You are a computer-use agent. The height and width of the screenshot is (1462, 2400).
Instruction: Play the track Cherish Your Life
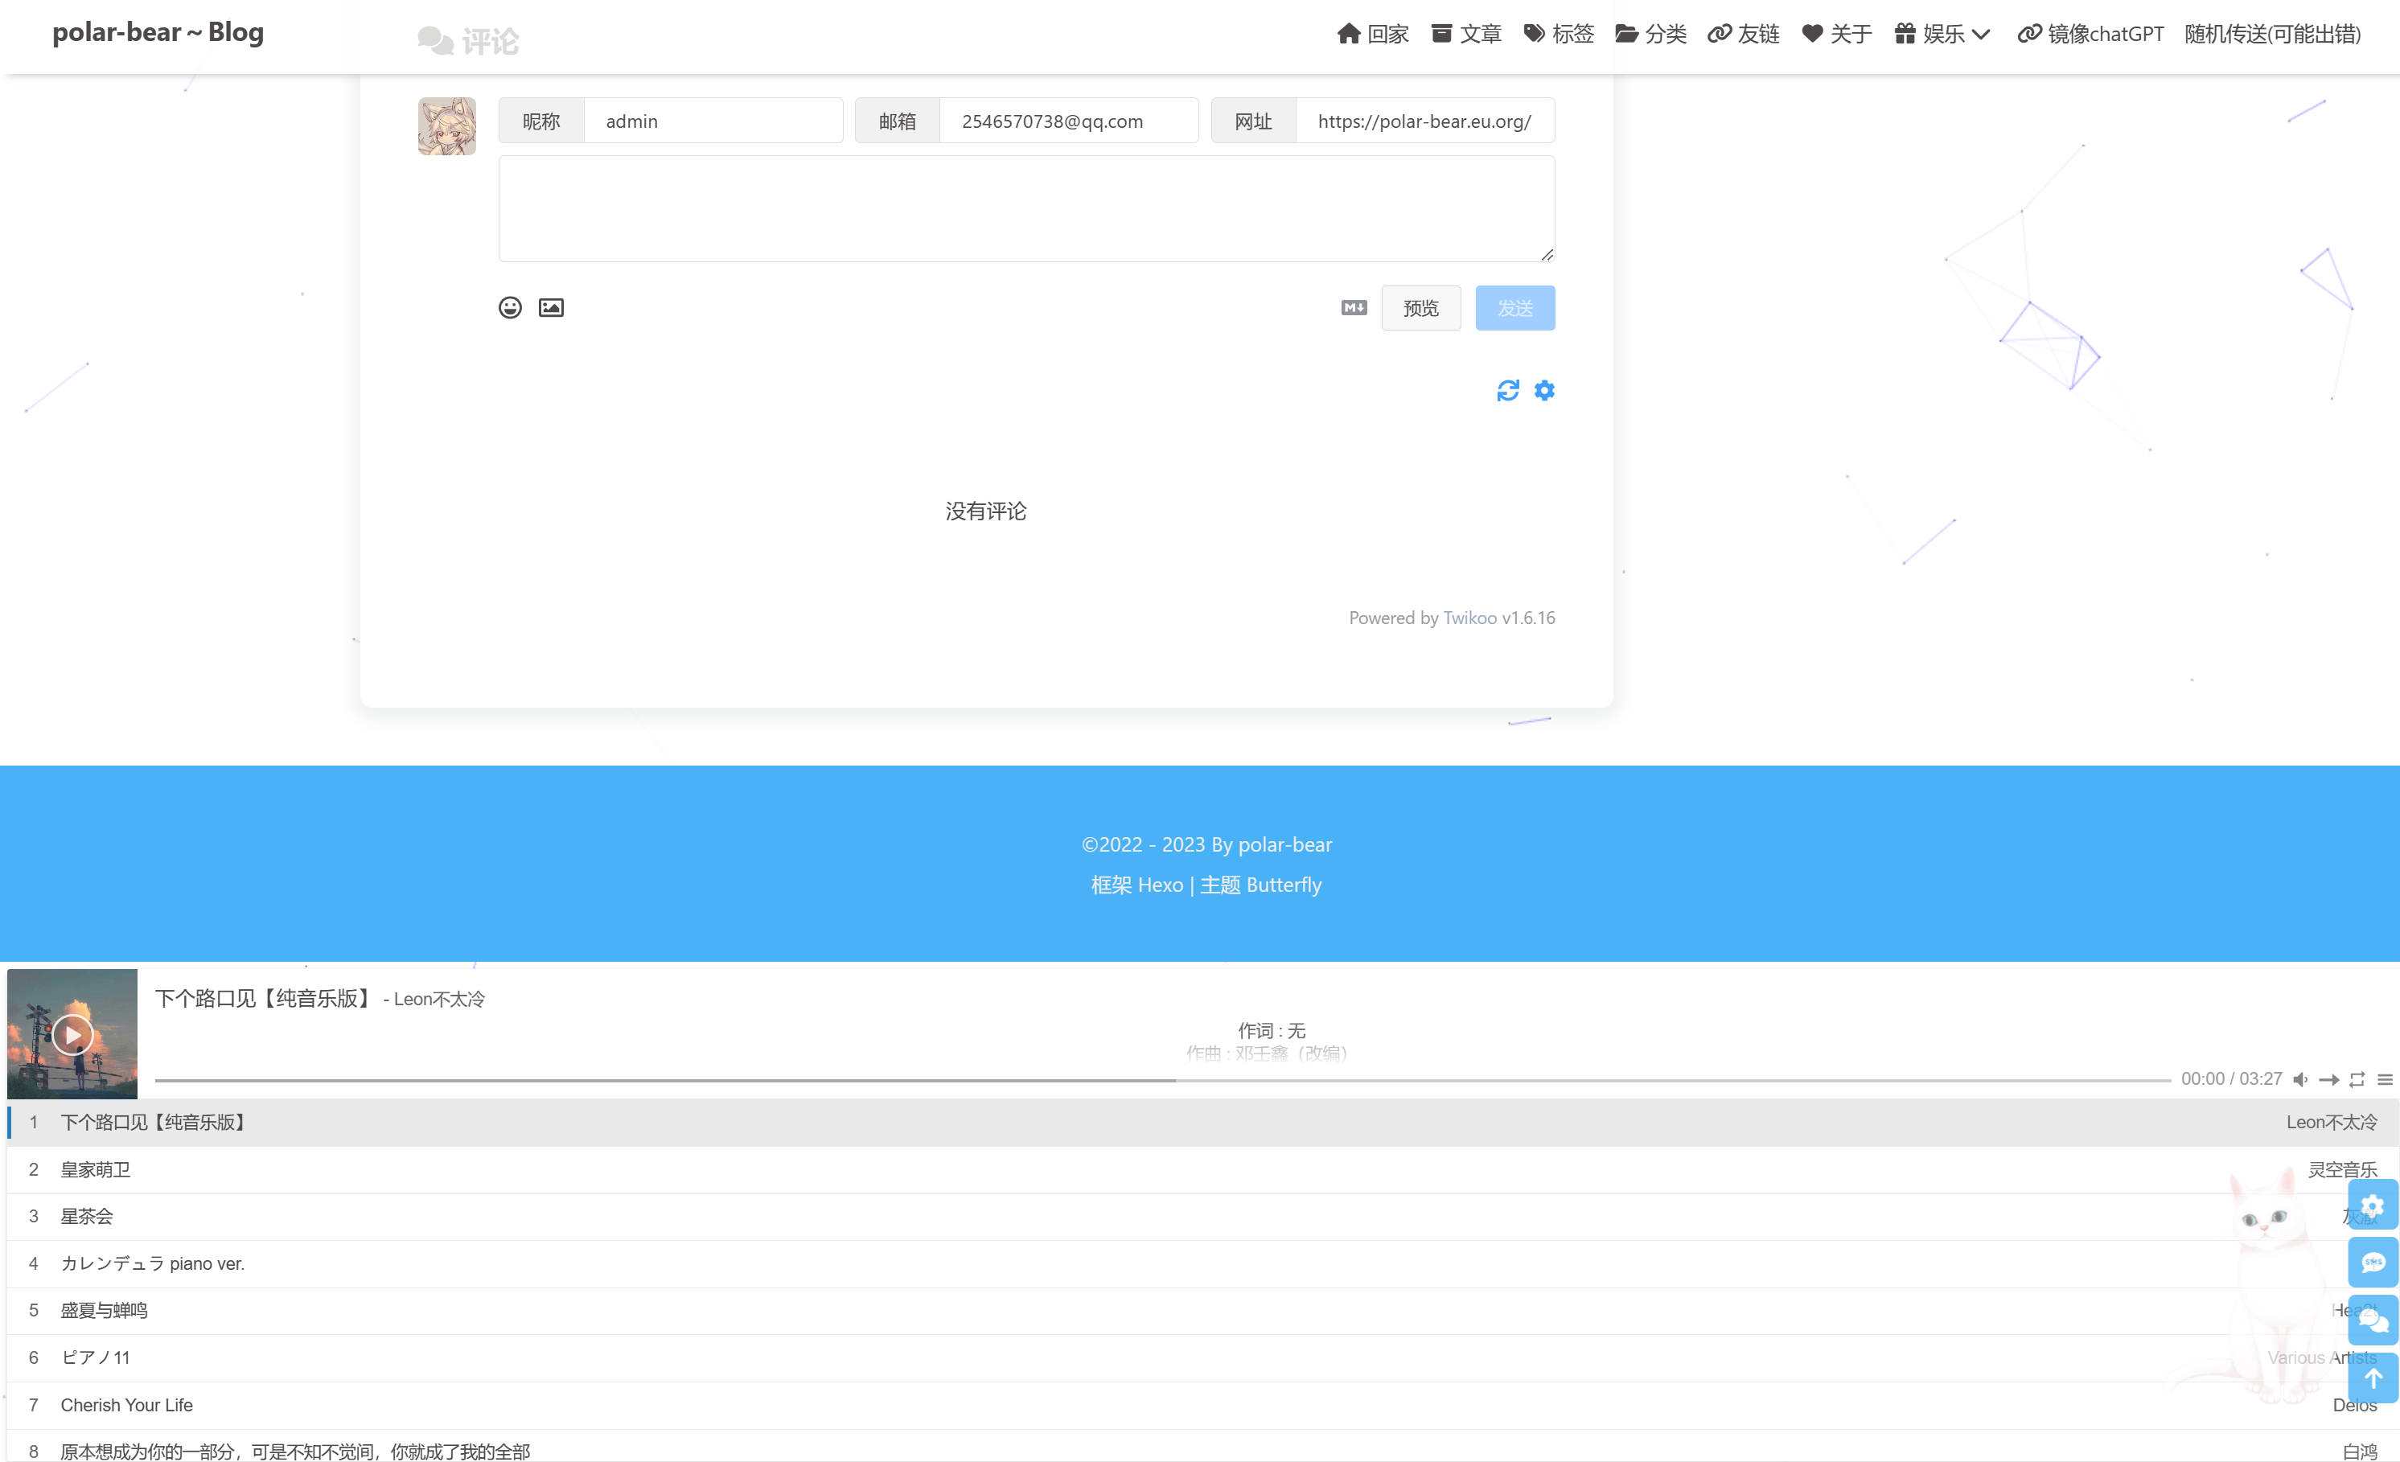(126, 1405)
